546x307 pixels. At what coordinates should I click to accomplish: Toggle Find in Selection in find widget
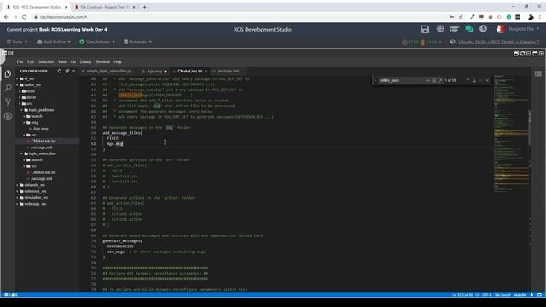coord(481,80)
